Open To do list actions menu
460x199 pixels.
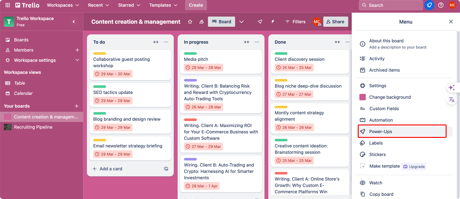(166, 42)
